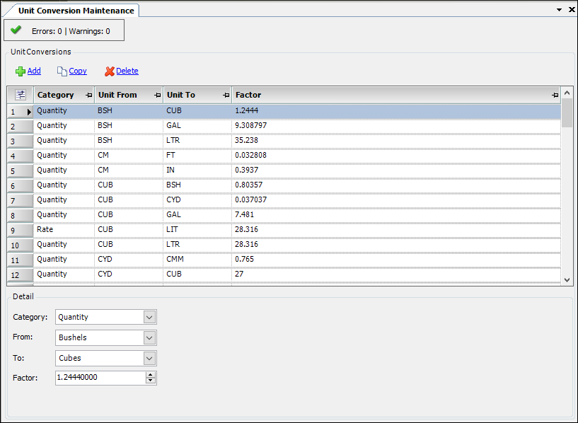
Task: Click the red Delete X icon
Action: [x=112, y=71]
